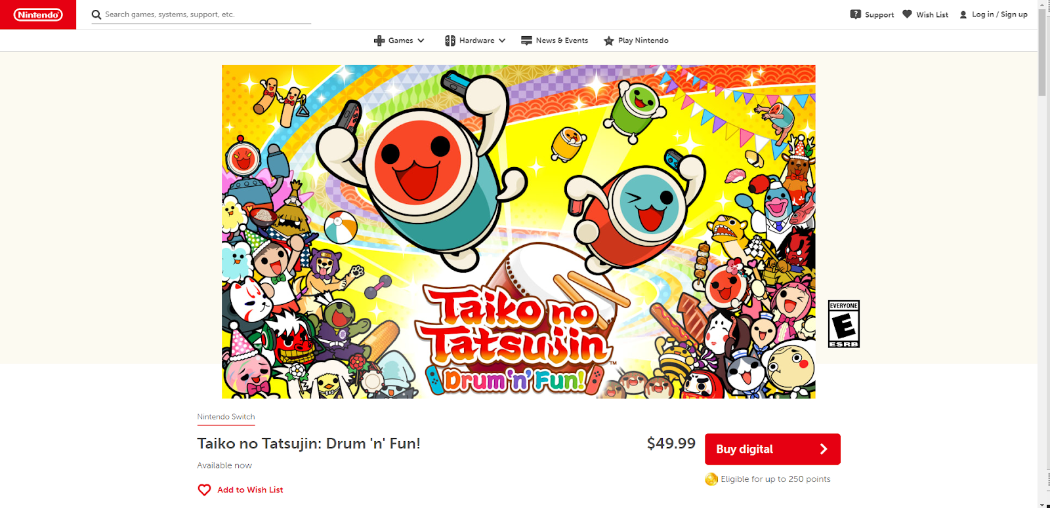This screenshot has height=508, width=1050.
Task: Open the Nintendo Switch platform link
Action: point(226,417)
